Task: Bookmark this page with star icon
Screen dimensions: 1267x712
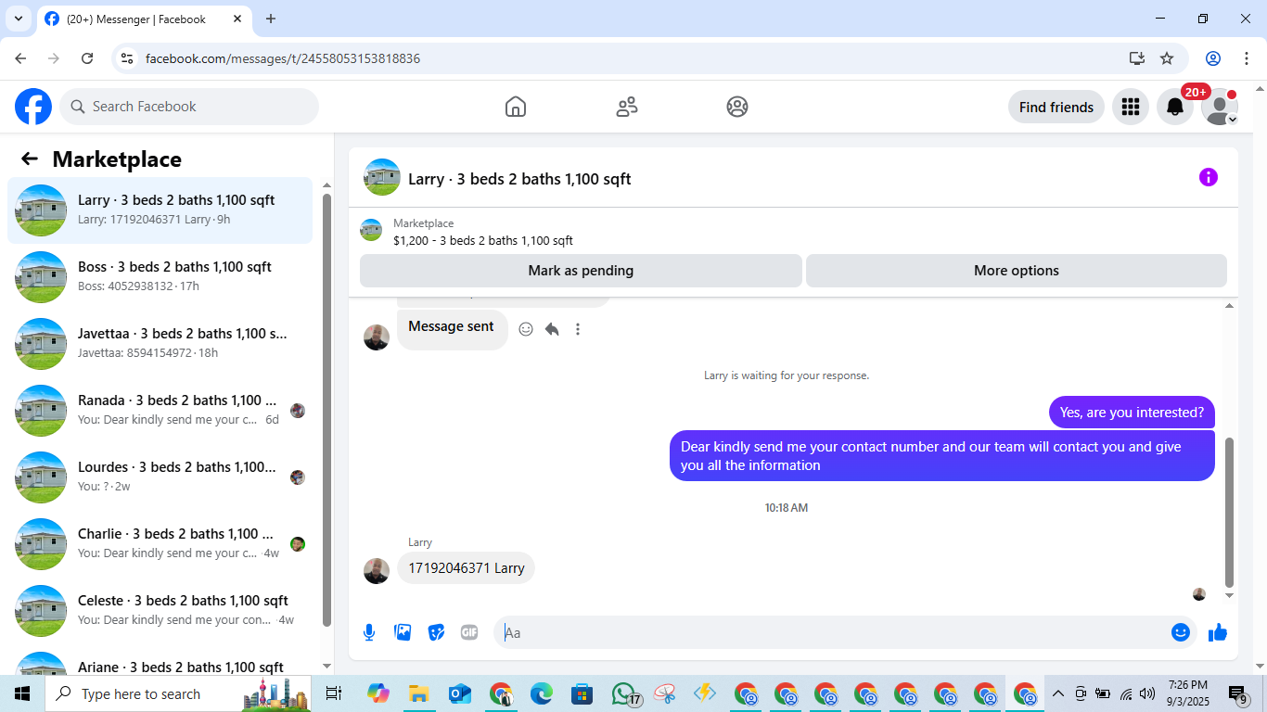Action: (1167, 58)
